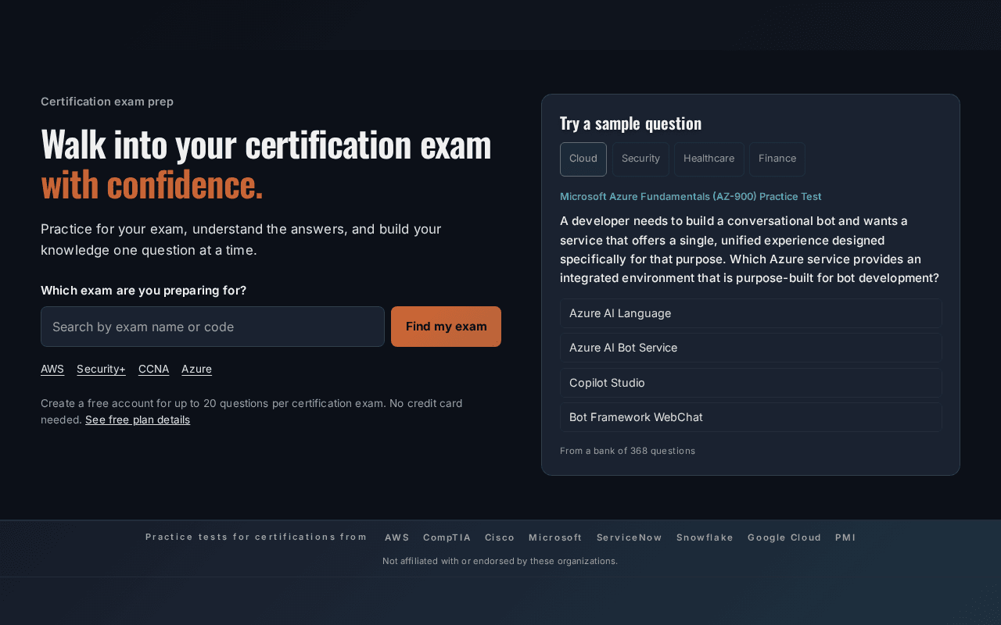Click Google Cloud in the certifications strip
Screen dimensions: 1001x625
[784, 537]
